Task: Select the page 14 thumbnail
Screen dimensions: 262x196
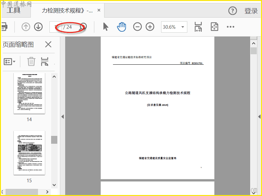Action: click(x=29, y=93)
